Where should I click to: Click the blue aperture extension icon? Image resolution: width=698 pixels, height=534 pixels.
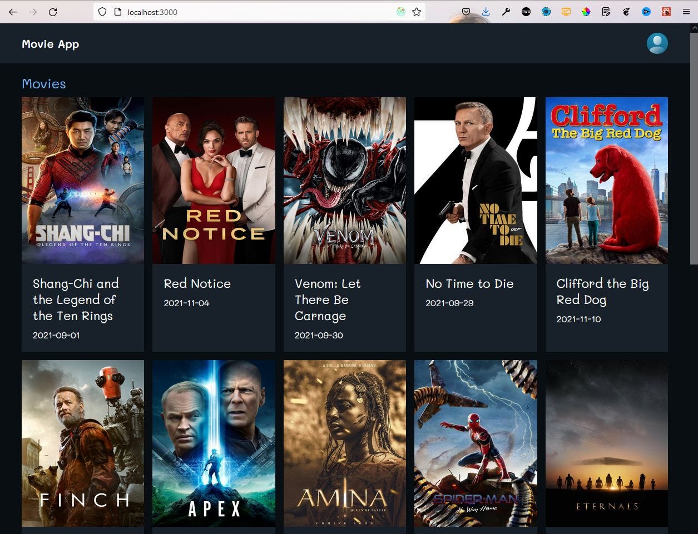tap(546, 12)
